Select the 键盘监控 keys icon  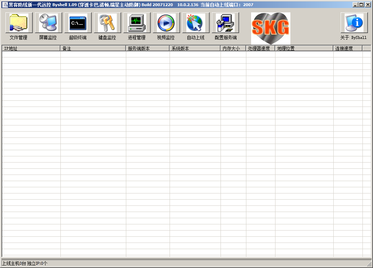coord(107,23)
